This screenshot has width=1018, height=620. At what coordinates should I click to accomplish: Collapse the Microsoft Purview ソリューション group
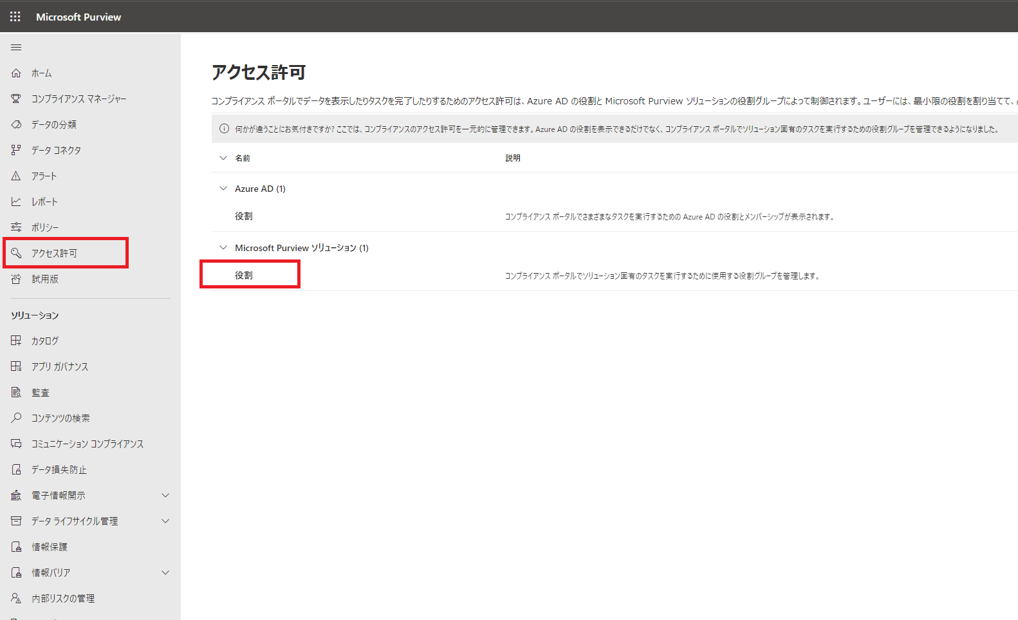point(223,248)
